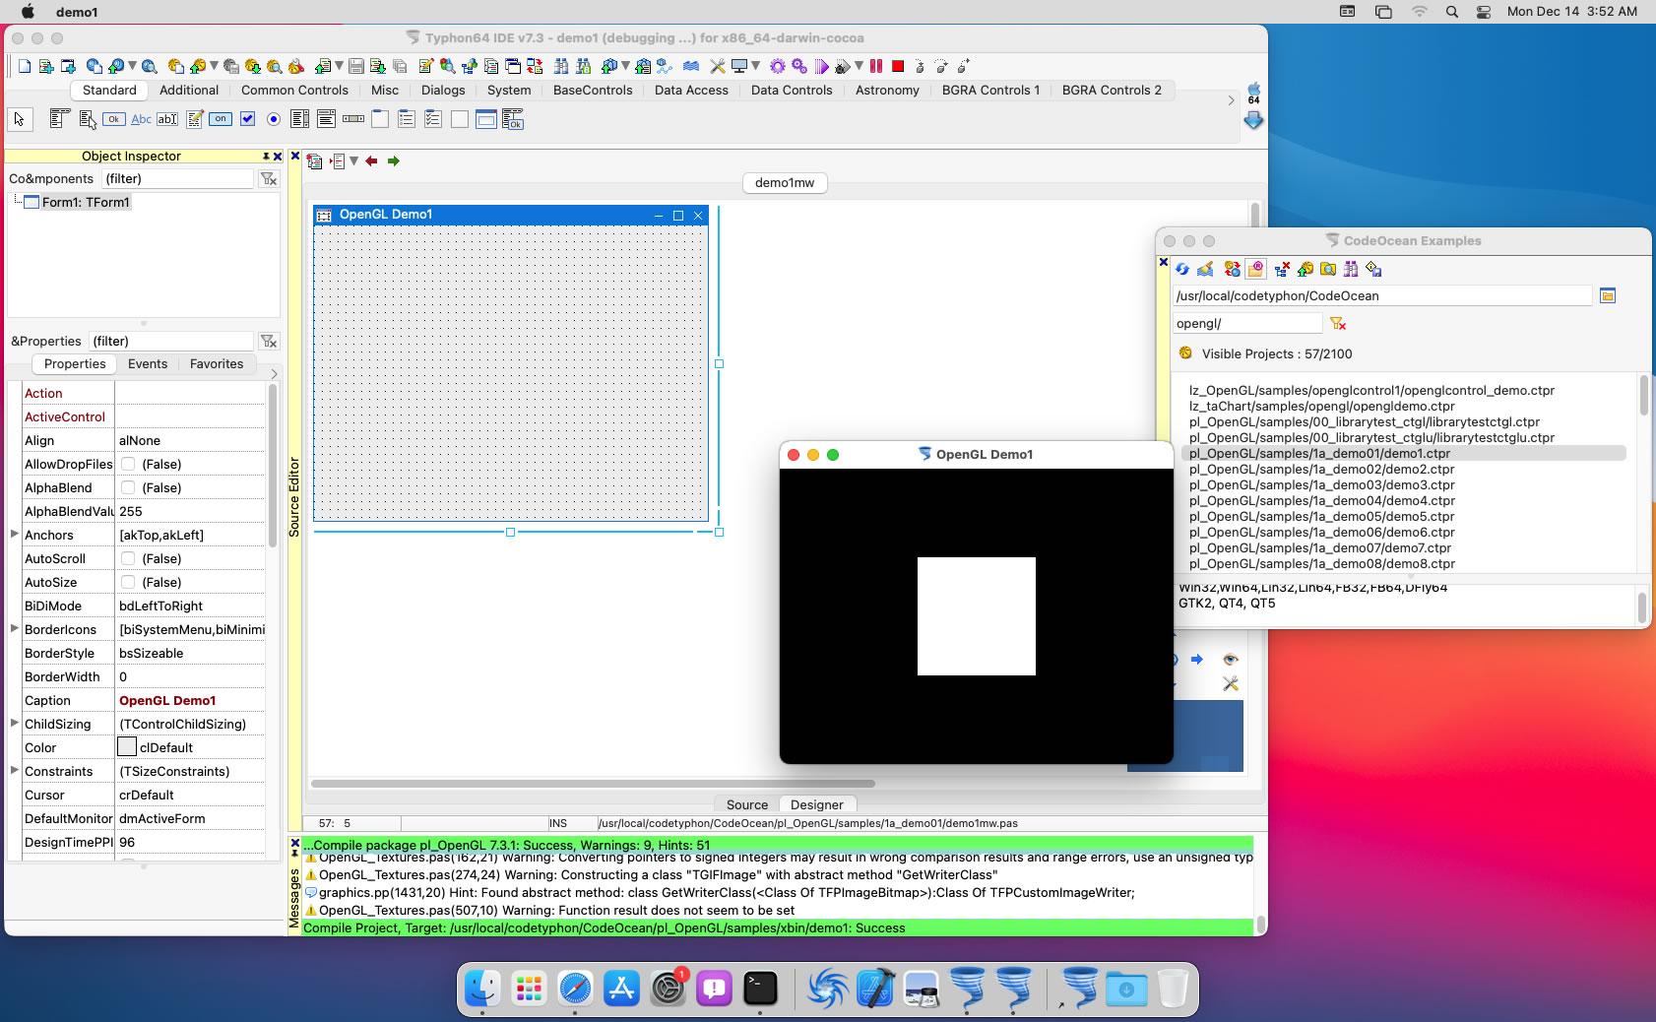This screenshot has width=1656, height=1022.
Task: Click the Components filter input field
Action: [x=177, y=178]
